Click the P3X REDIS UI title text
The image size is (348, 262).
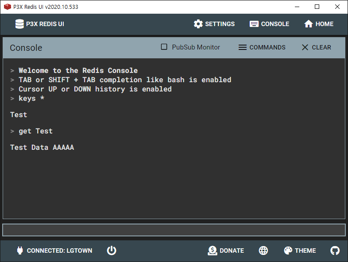click(x=45, y=24)
